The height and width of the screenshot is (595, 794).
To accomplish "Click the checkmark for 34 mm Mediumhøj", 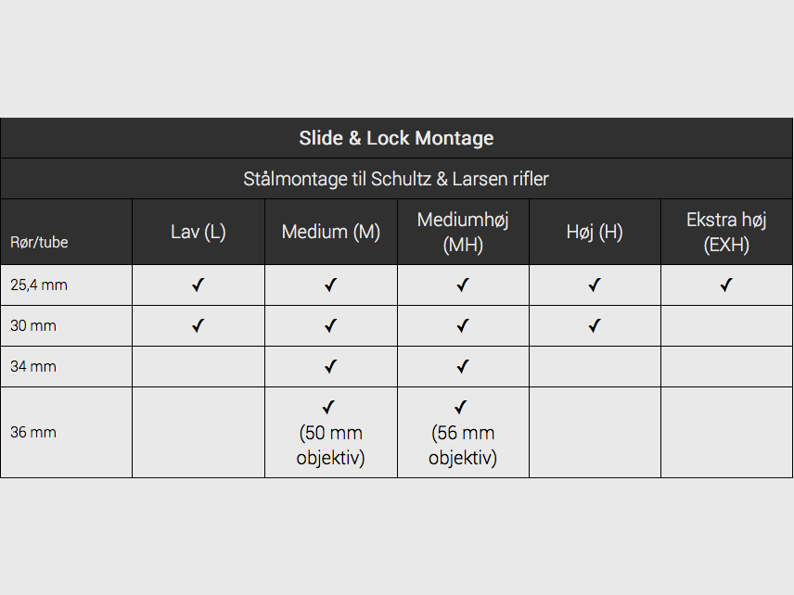I will pos(463,366).
